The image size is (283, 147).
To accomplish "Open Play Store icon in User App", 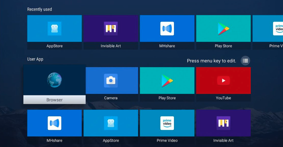I will (x=167, y=80).
